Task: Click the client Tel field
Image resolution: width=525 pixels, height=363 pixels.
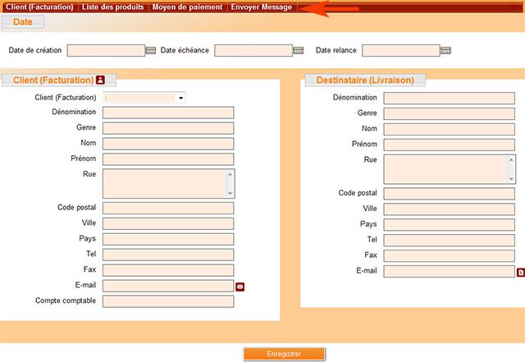Action: click(x=168, y=255)
